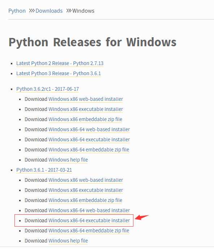Image resolution: width=214 pixels, height=249 pixels.
Task: Open Latest Python 3 Release - Python 3.6.1
Action: coord(59,73)
